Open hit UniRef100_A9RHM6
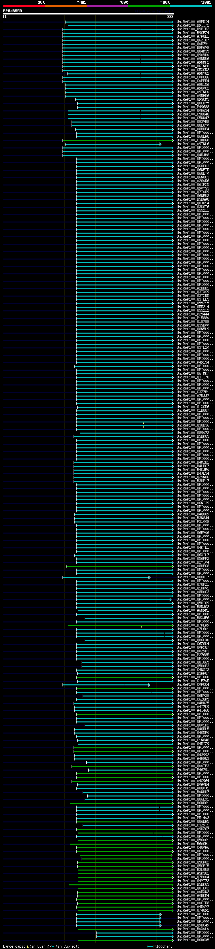Viewport: 215px width, 949px height. click(x=192, y=96)
